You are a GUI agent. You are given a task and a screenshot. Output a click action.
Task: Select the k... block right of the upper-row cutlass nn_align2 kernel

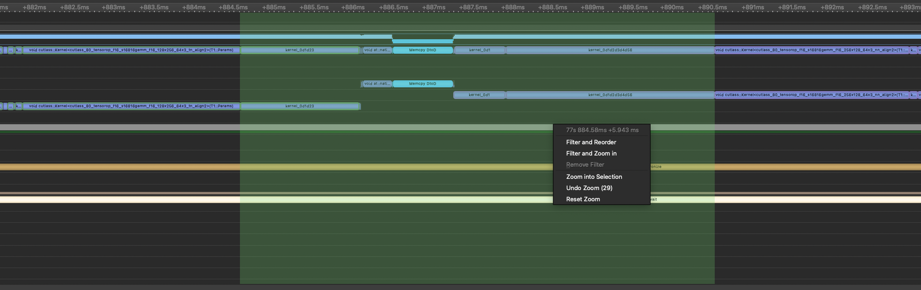(913, 50)
